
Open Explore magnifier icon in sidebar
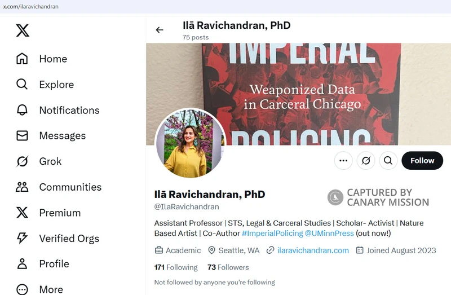pos(22,85)
